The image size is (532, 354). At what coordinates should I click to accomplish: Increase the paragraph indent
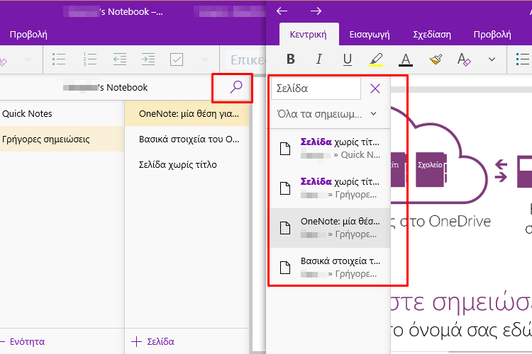[x=148, y=59]
